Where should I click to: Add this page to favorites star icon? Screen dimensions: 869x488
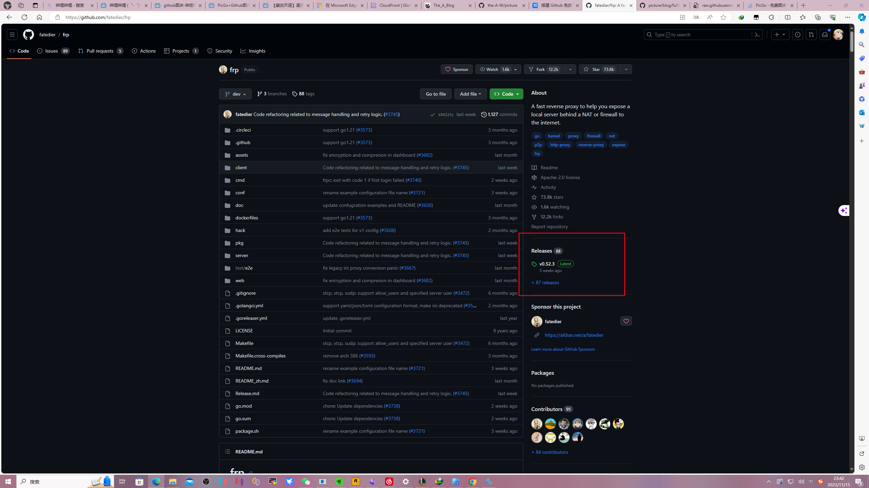(723, 17)
